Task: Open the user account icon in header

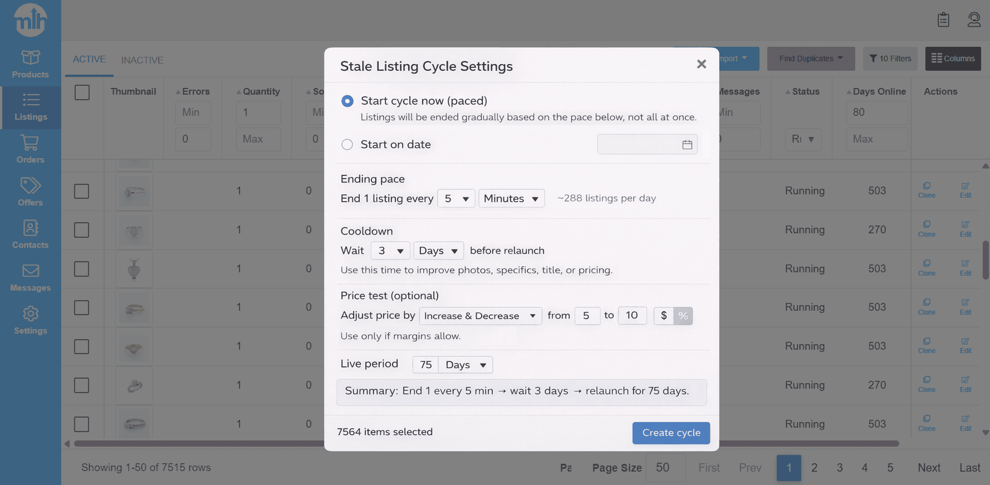Action: 974,19
